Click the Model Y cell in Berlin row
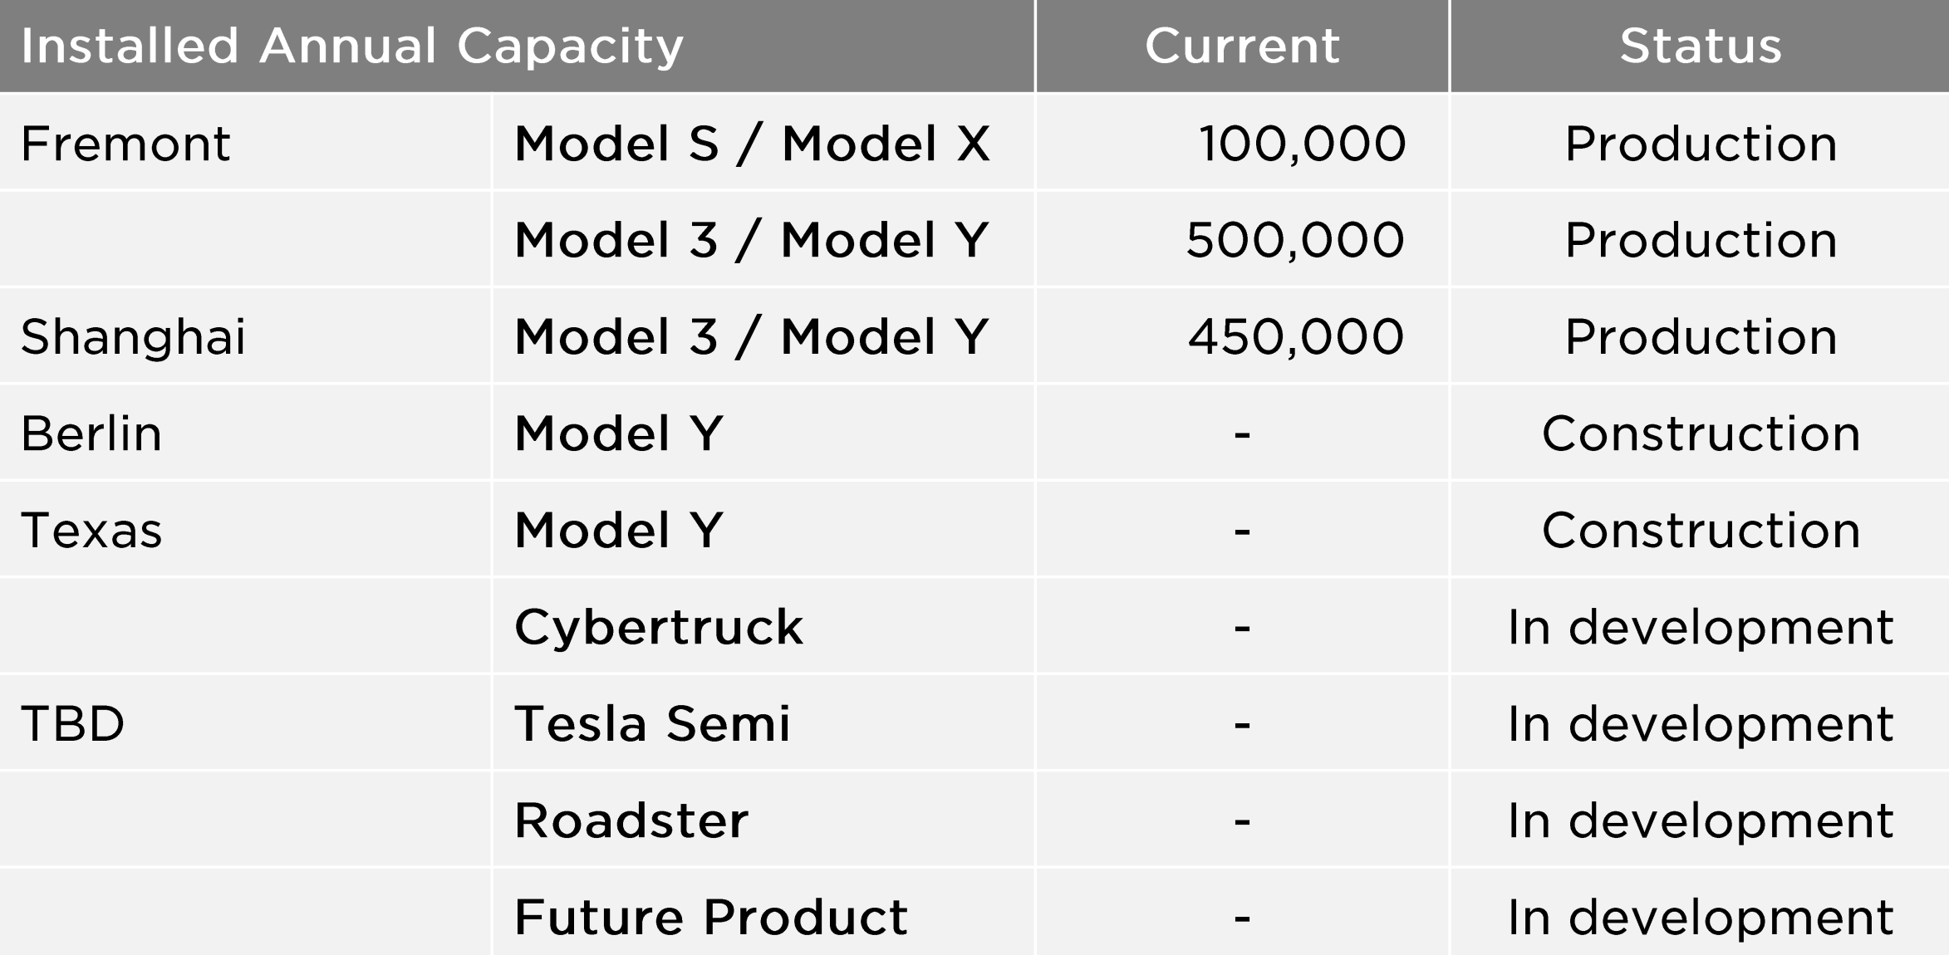The width and height of the screenshot is (1949, 955). [x=619, y=433]
